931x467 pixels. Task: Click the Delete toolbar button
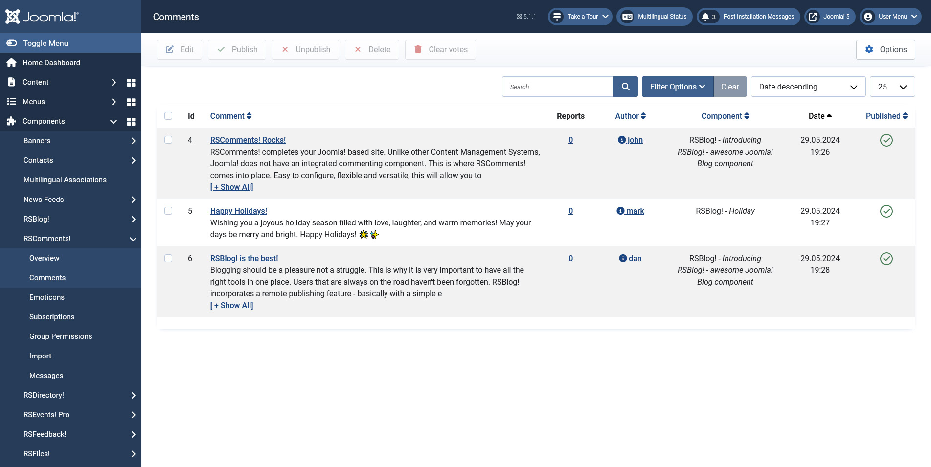point(372,49)
